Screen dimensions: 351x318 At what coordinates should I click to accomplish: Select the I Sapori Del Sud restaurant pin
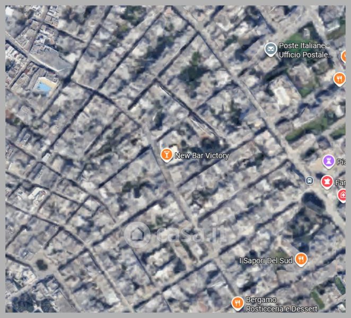(301, 260)
